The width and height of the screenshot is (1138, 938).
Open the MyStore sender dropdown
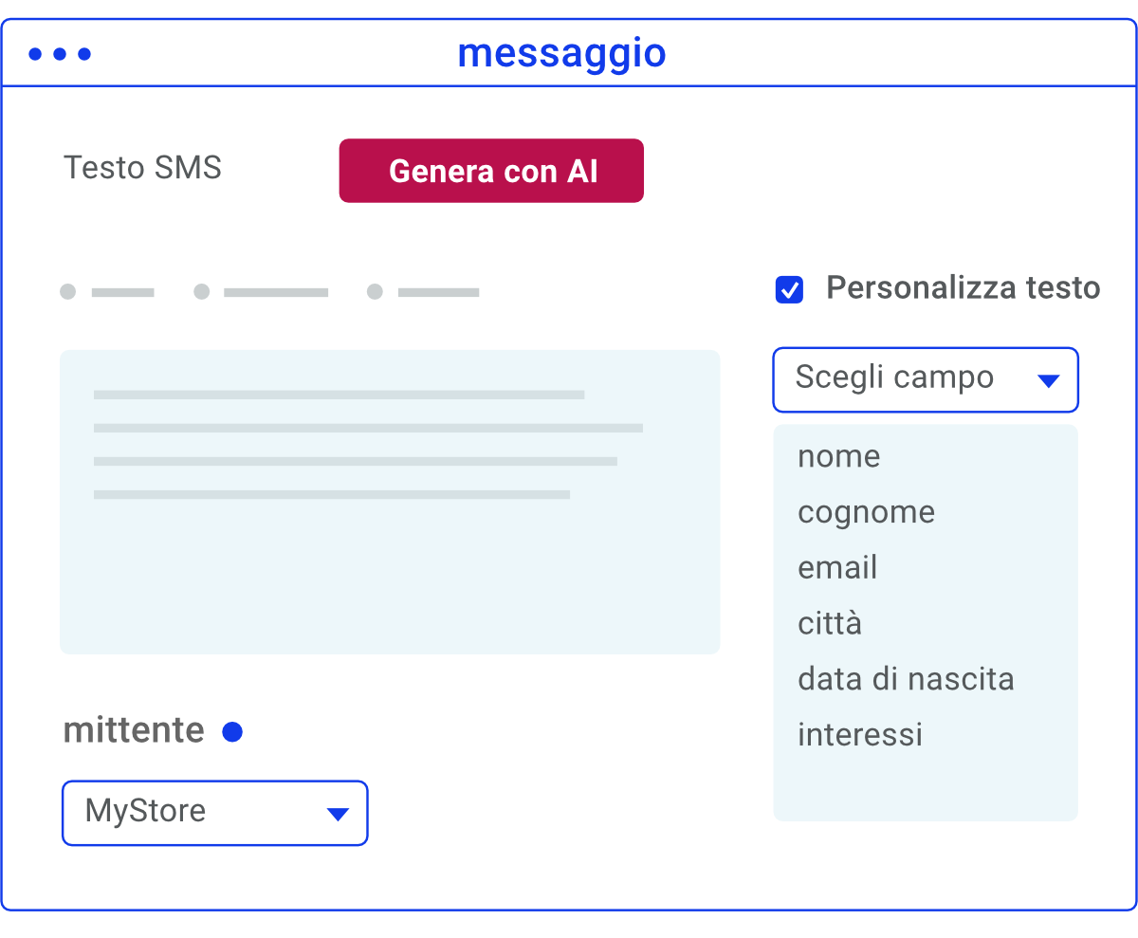(214, 812)
